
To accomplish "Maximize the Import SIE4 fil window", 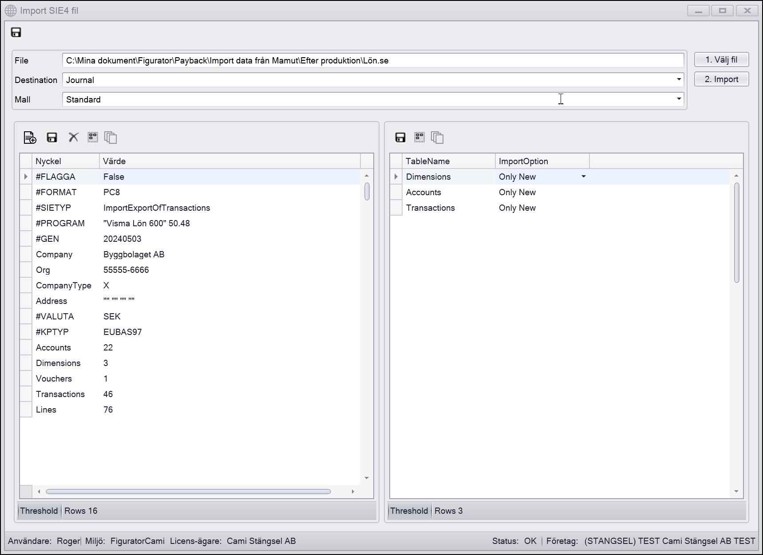I will [x=723, y=11].
